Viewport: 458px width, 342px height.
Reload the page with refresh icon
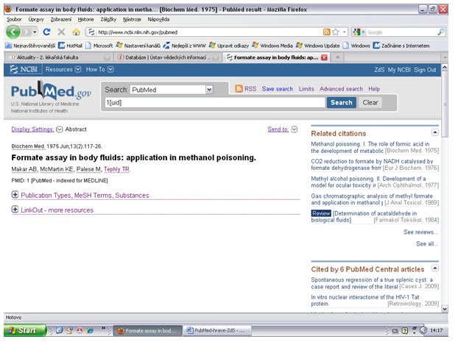[46, 32]
